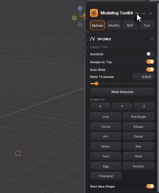Create a Line spline

106,117
